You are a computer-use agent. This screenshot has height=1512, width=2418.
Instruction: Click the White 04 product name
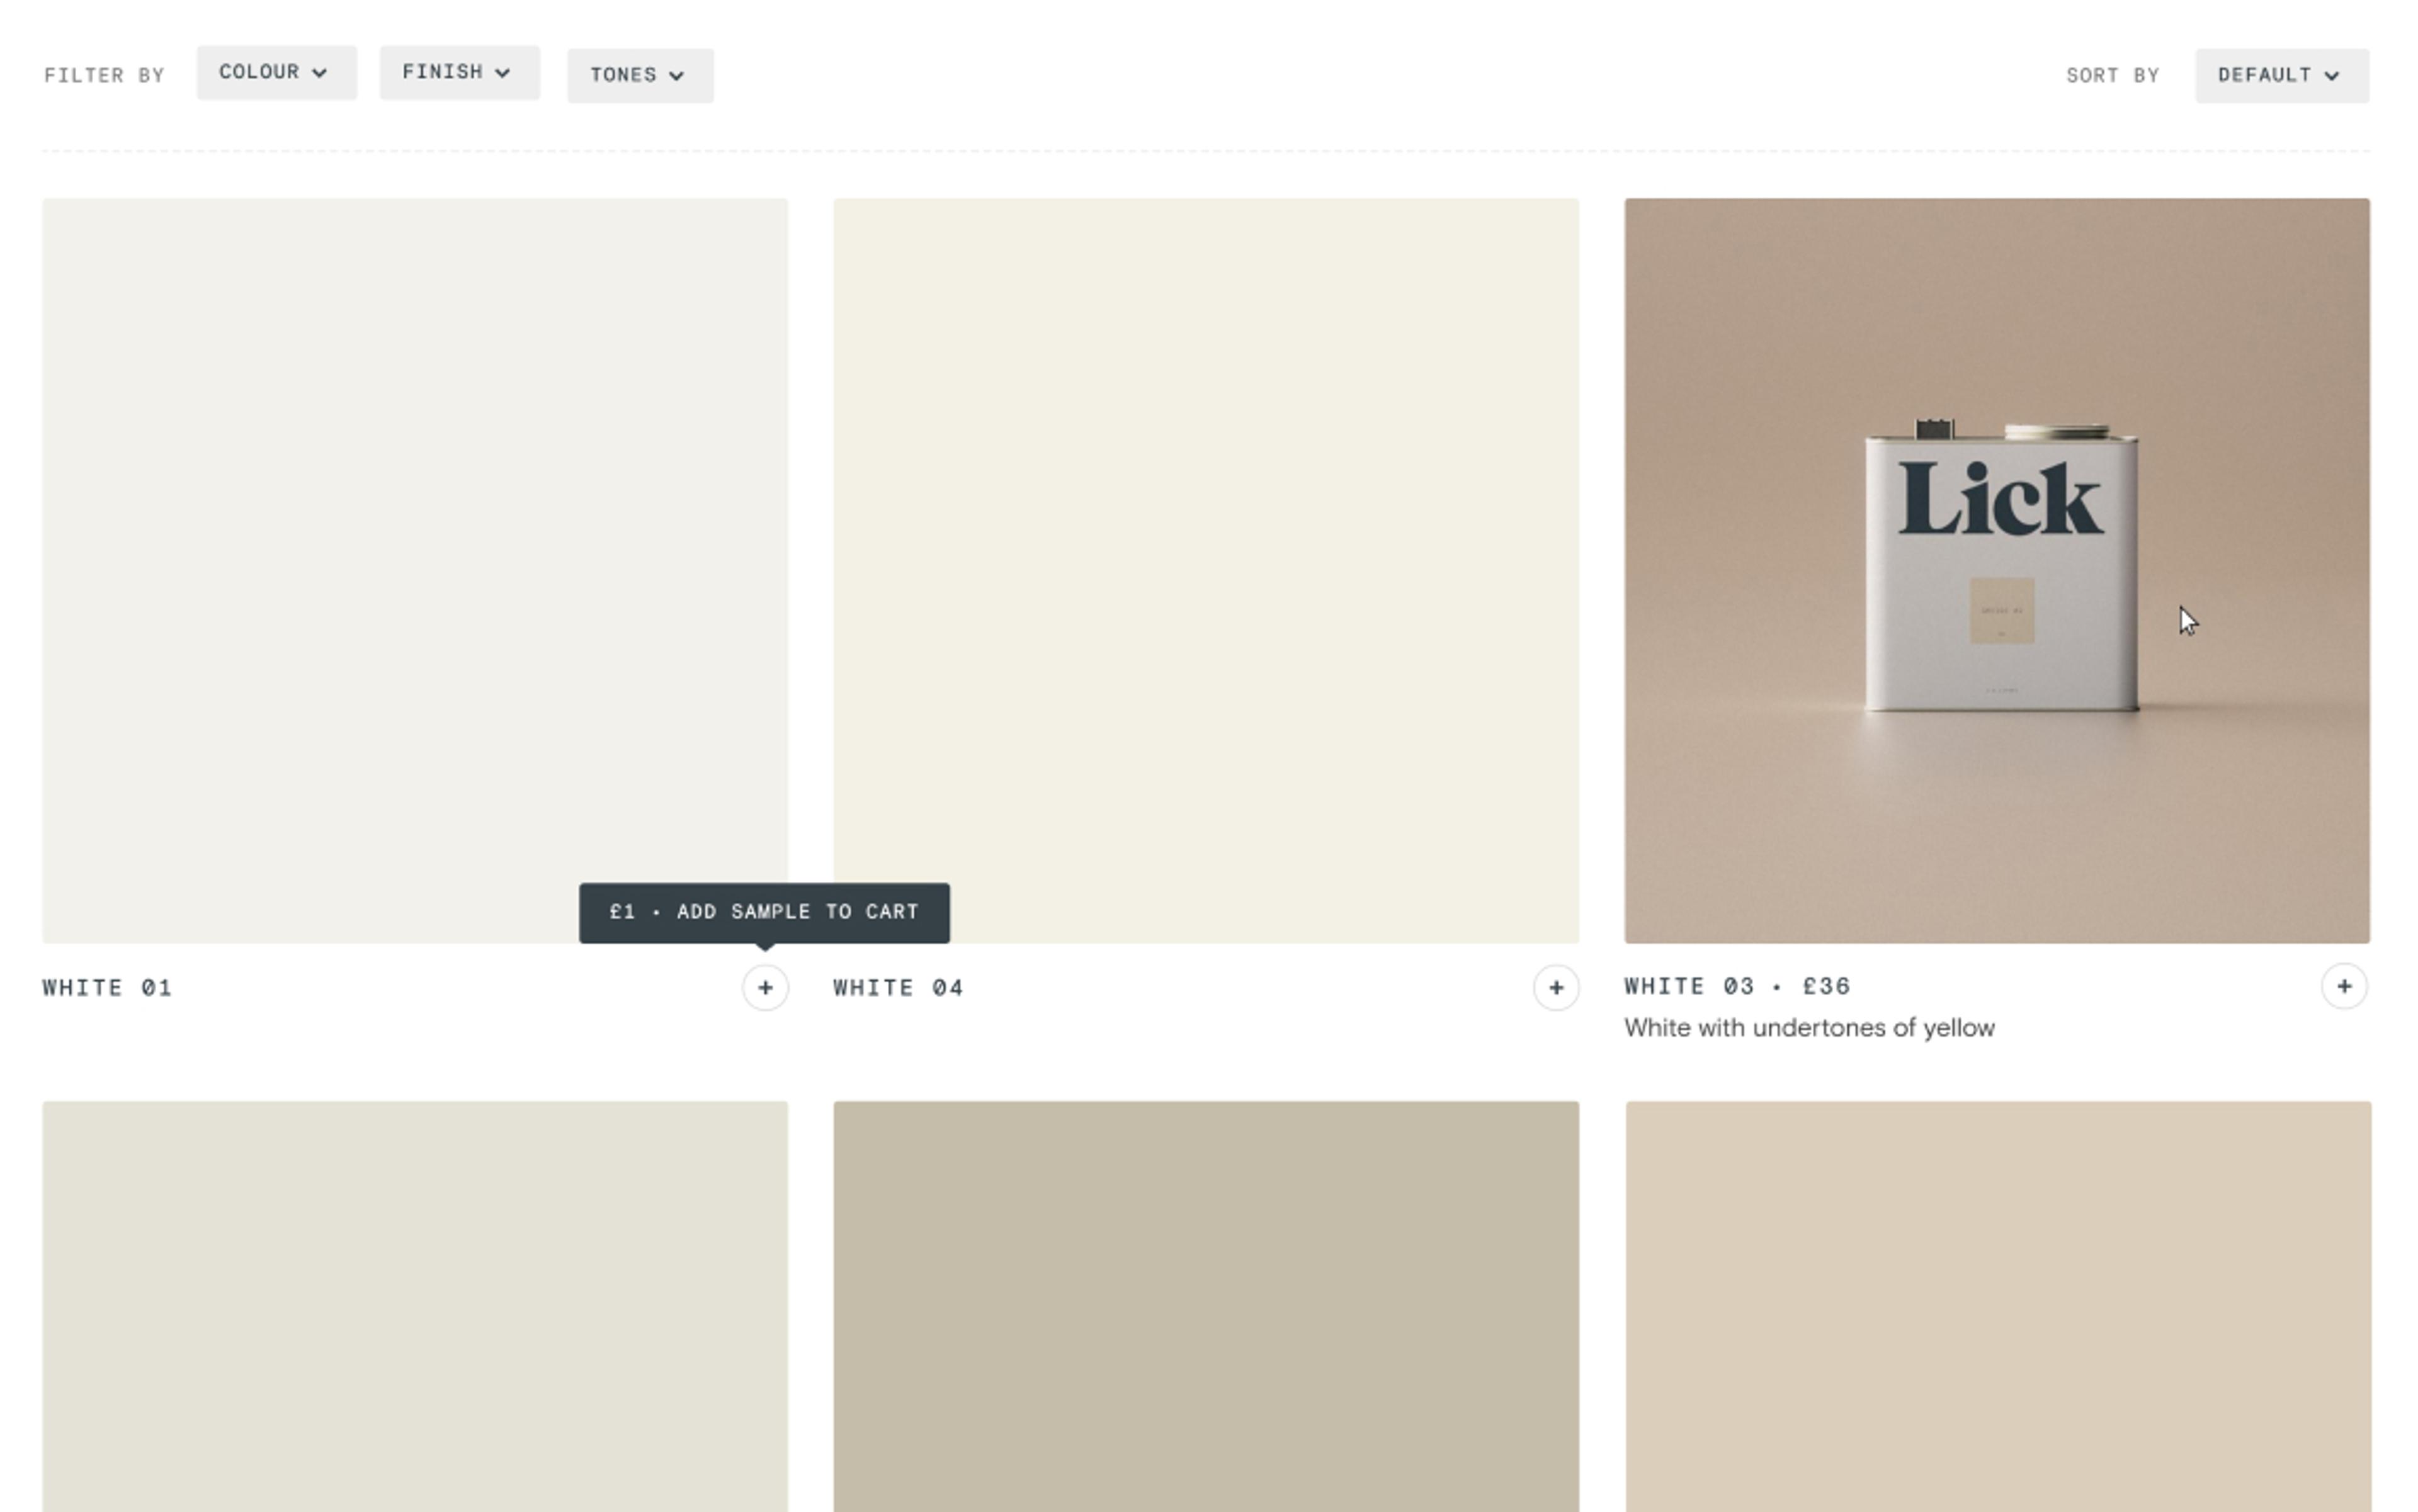tap(899, 988)
